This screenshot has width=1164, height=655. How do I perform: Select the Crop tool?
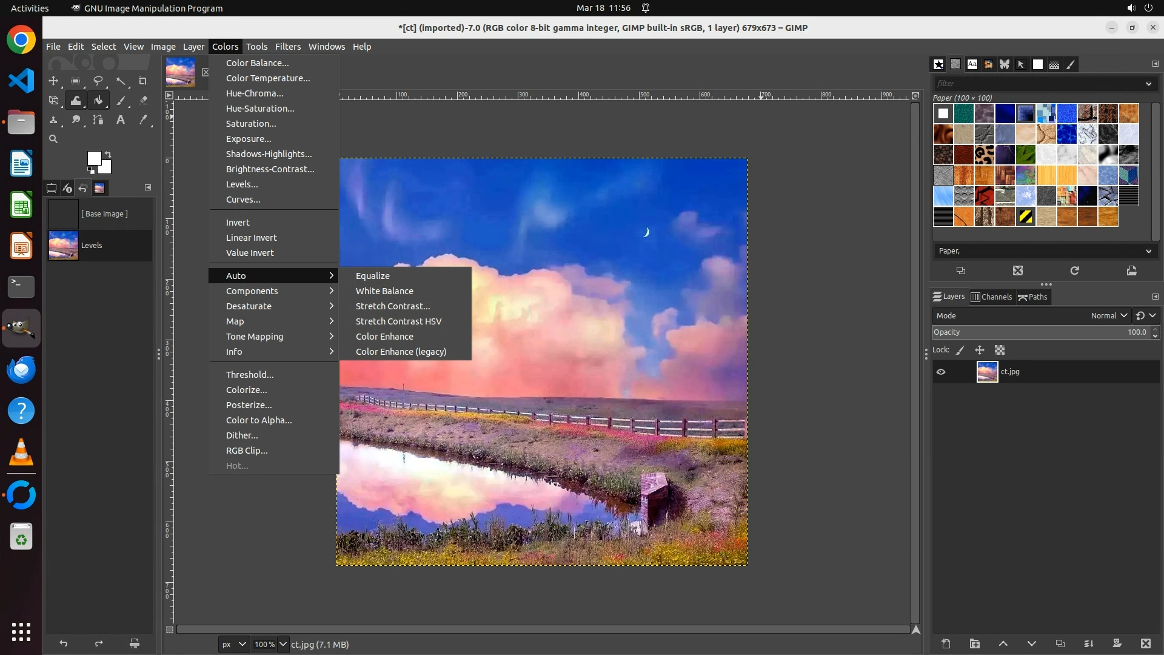point(143,81)
